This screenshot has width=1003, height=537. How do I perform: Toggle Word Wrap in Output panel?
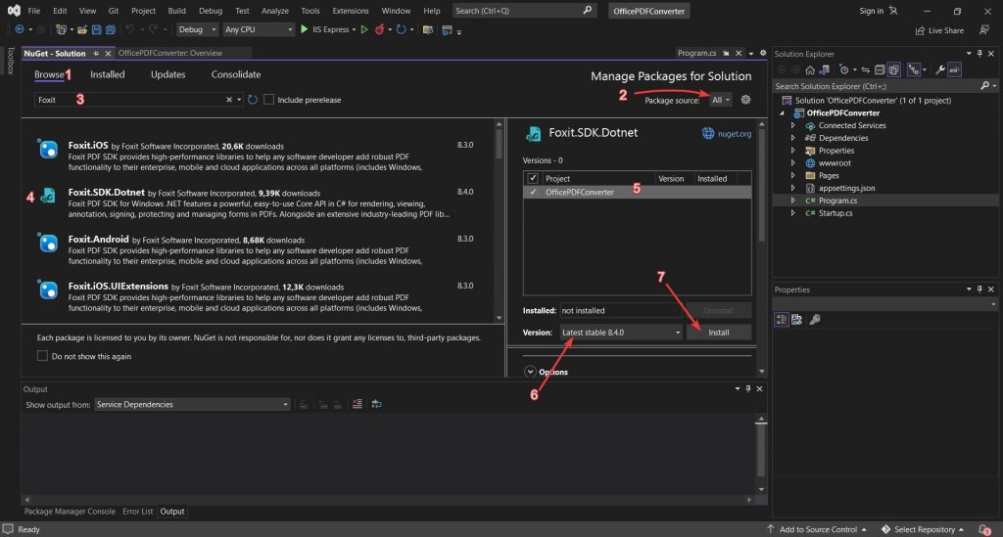click(376, 404)
